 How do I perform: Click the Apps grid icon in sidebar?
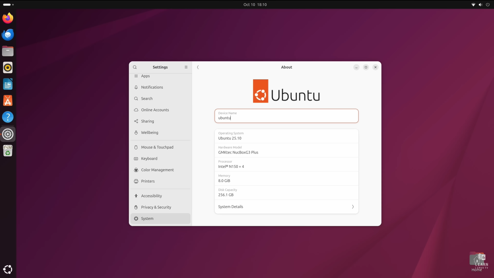click(136, 76)
